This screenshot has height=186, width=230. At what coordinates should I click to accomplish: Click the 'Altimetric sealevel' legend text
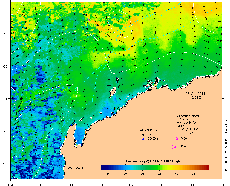188,116
